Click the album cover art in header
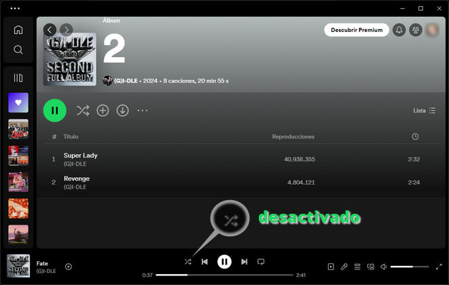Image resolution: width=449 pixels, height=285 pixels. point(69,59)
